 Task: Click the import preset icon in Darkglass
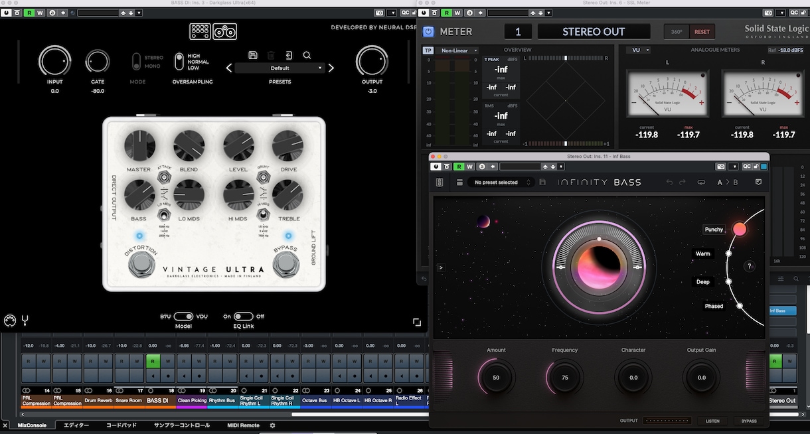click(289, 55)
